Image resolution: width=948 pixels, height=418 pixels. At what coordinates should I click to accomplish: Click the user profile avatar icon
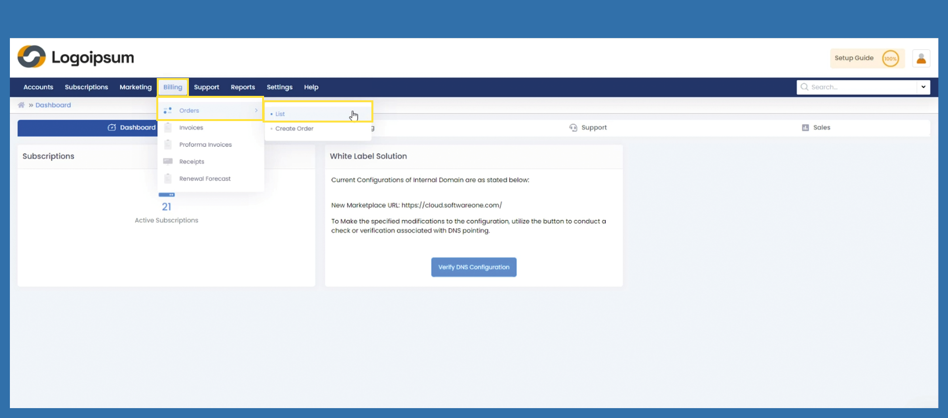[921, 59]
